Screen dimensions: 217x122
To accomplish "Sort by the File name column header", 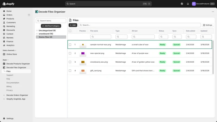I will [x=94, y=31].
